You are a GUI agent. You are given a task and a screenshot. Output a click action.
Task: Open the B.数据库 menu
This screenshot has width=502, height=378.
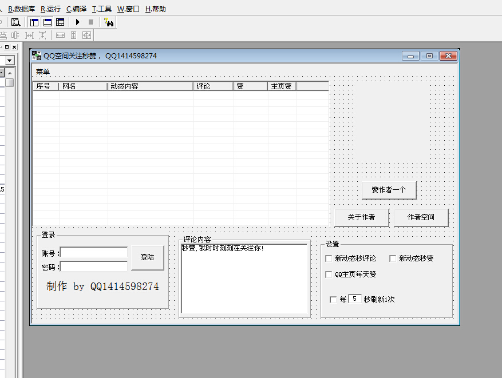(21, 9)
